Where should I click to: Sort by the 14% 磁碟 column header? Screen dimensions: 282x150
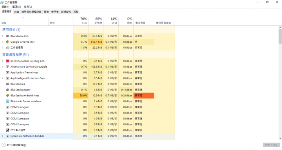click(111, 21)
